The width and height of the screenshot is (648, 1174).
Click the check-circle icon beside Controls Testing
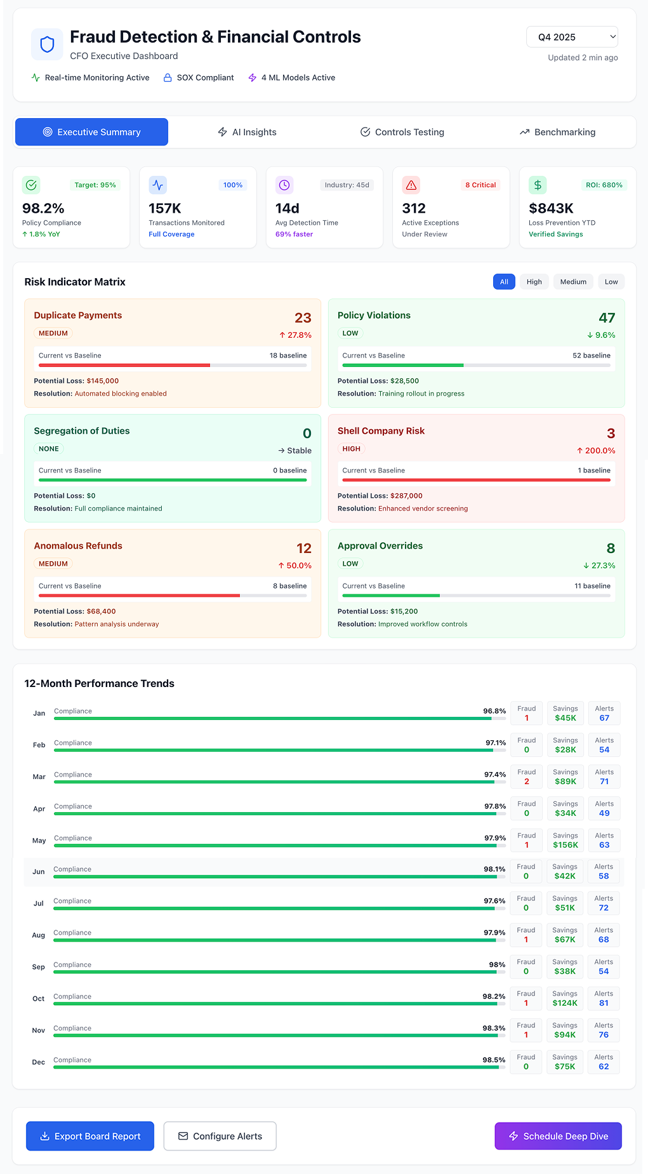point(366,132)
